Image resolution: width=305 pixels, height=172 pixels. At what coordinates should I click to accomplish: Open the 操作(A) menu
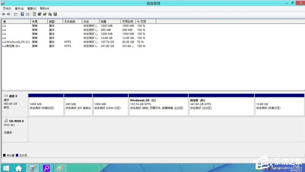tap(19, 9)
